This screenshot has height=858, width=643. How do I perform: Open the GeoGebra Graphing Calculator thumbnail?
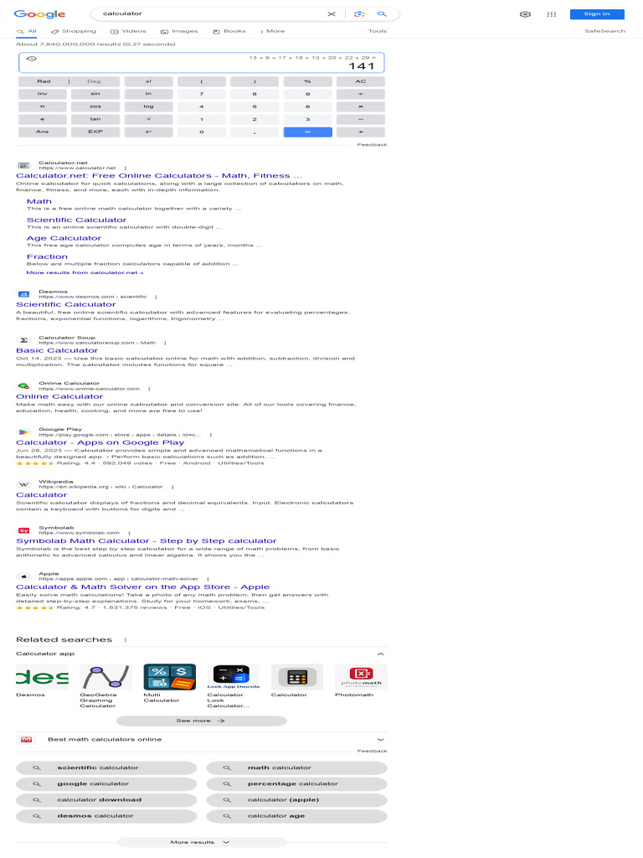[x=105, y=677]
